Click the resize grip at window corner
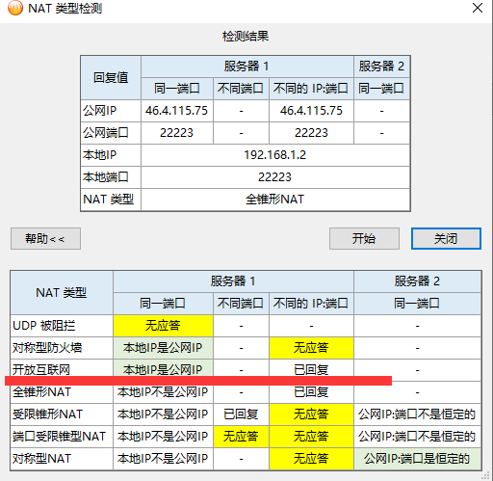The width and height of the screenshot is (493, 481). tap(488, 476)
